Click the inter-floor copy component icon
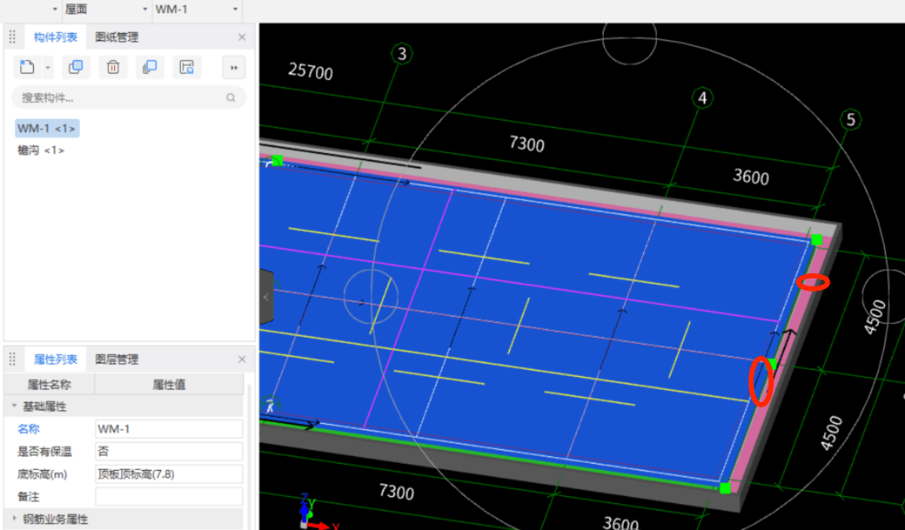905x530 pixels. pyautogui.click(x=150, y=67)
